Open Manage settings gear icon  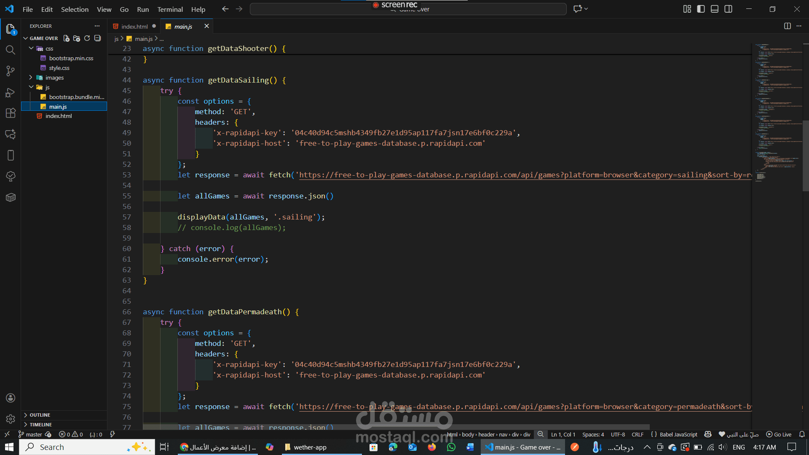point(11,419)
